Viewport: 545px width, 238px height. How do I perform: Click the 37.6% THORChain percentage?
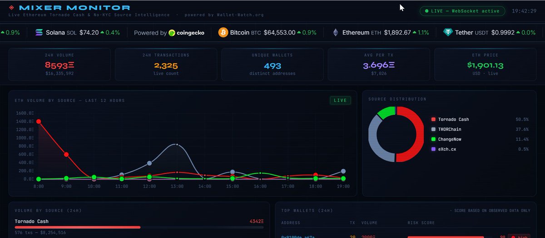click(x=523, y=129)
